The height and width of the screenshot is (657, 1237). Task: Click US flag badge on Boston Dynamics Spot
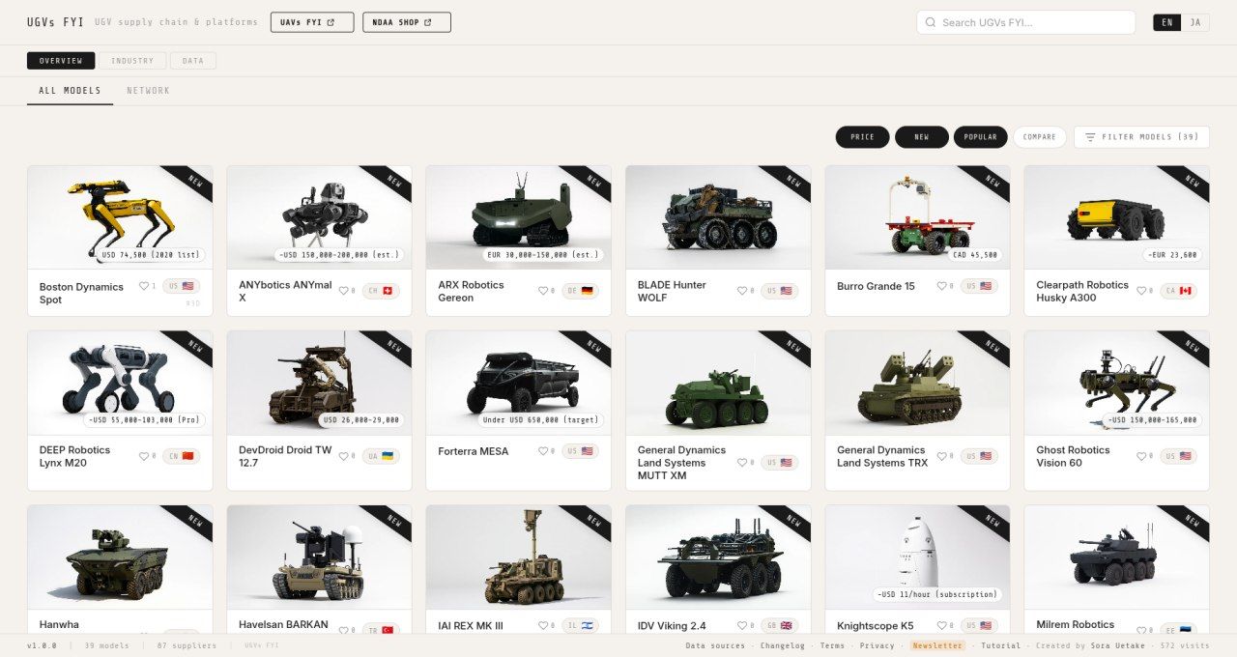tap(182, 286)
